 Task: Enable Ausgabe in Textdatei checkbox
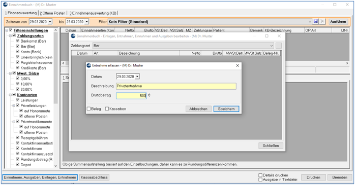(x=260, y=179)
